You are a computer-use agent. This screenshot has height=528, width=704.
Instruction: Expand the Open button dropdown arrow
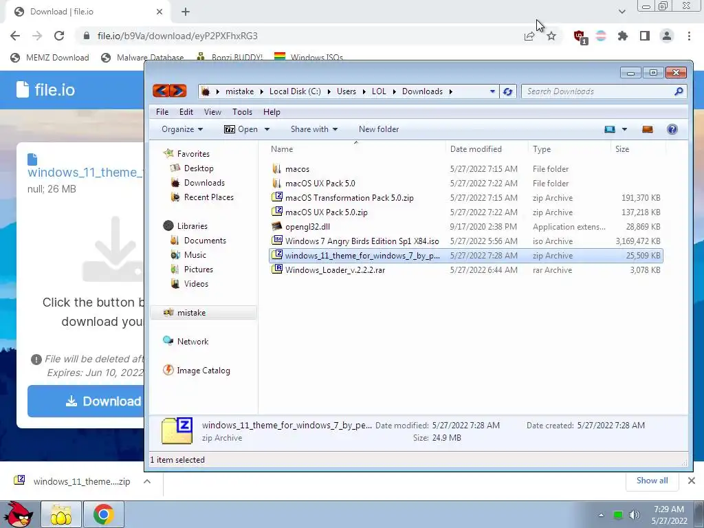point(267,129)
